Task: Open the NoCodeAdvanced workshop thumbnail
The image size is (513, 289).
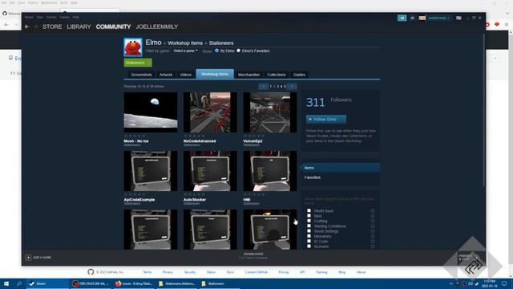Action: pyautogui.click(x=210, y=112)
